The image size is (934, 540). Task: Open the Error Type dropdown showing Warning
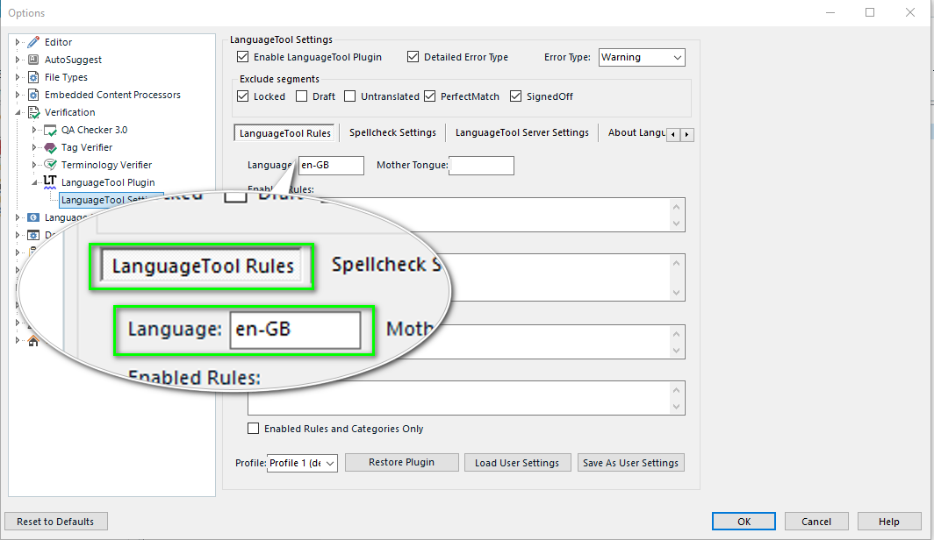[x=642, y=57]
